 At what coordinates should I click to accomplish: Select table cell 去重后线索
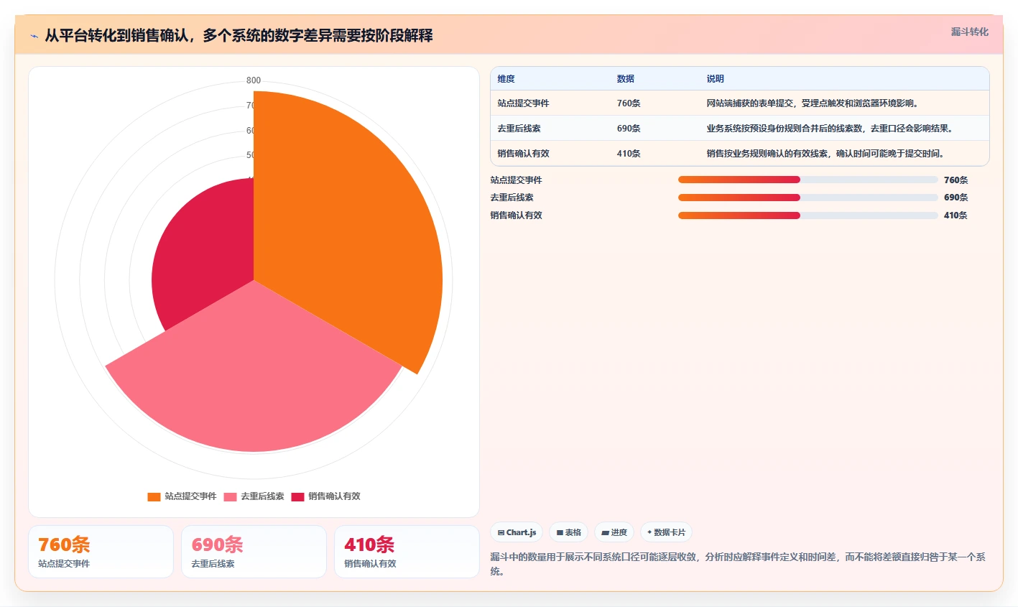click(x=519, y=129)
